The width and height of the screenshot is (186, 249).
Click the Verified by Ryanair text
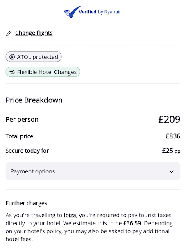[x=100, y=12]
